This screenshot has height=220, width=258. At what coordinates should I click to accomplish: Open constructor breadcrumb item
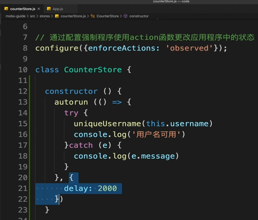click(x=139, y=16)
